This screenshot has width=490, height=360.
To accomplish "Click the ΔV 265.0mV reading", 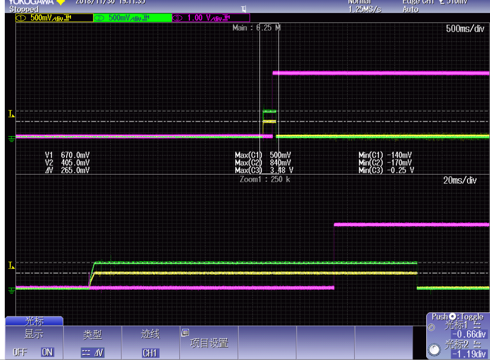I will click(67, 170).
